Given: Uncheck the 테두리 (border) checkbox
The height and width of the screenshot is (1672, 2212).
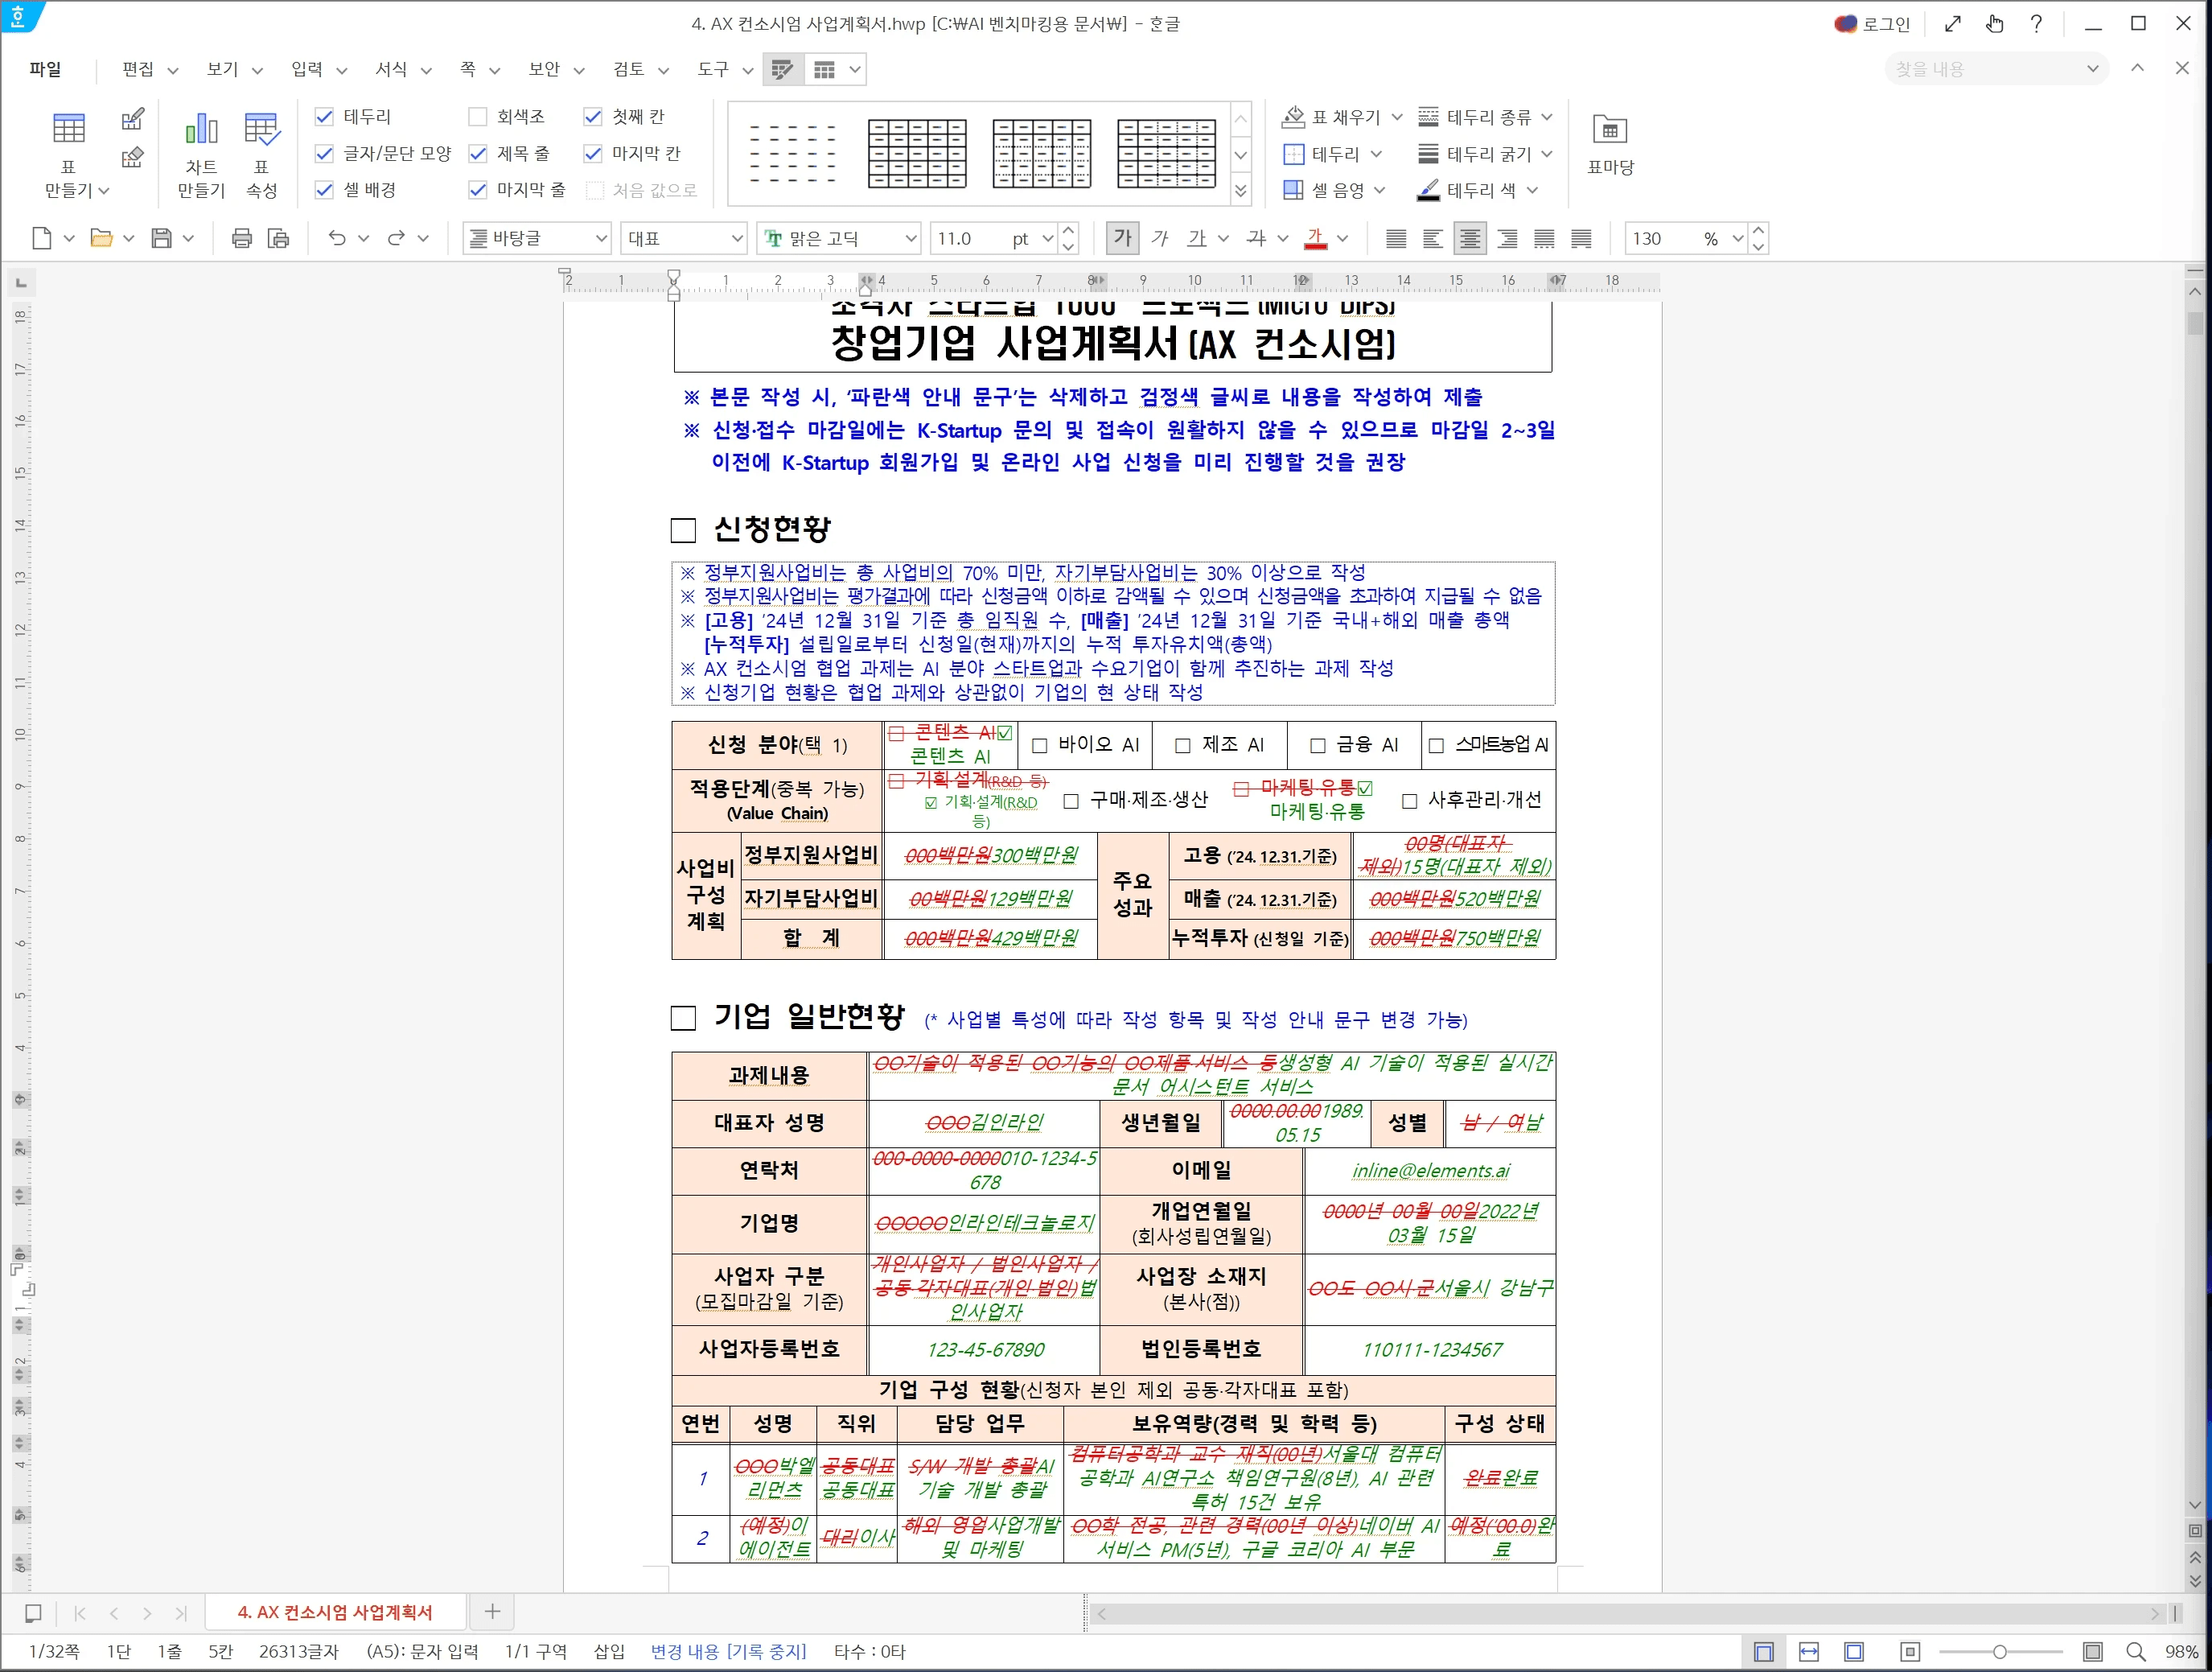Looking at the screenshot, I should (324, 116).
